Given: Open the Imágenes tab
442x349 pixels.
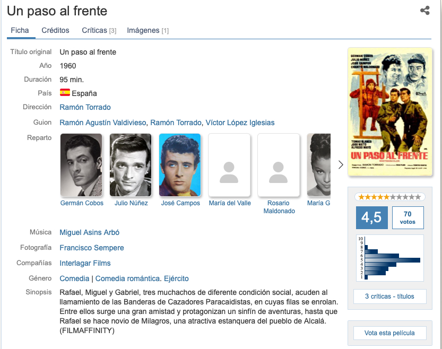Looking at the screenshot, I should (148, 31).
